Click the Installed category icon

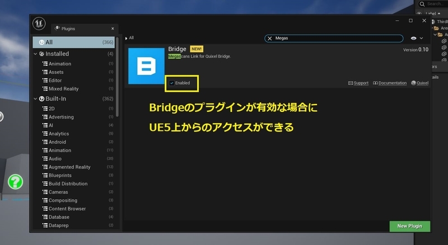(41, 54)
